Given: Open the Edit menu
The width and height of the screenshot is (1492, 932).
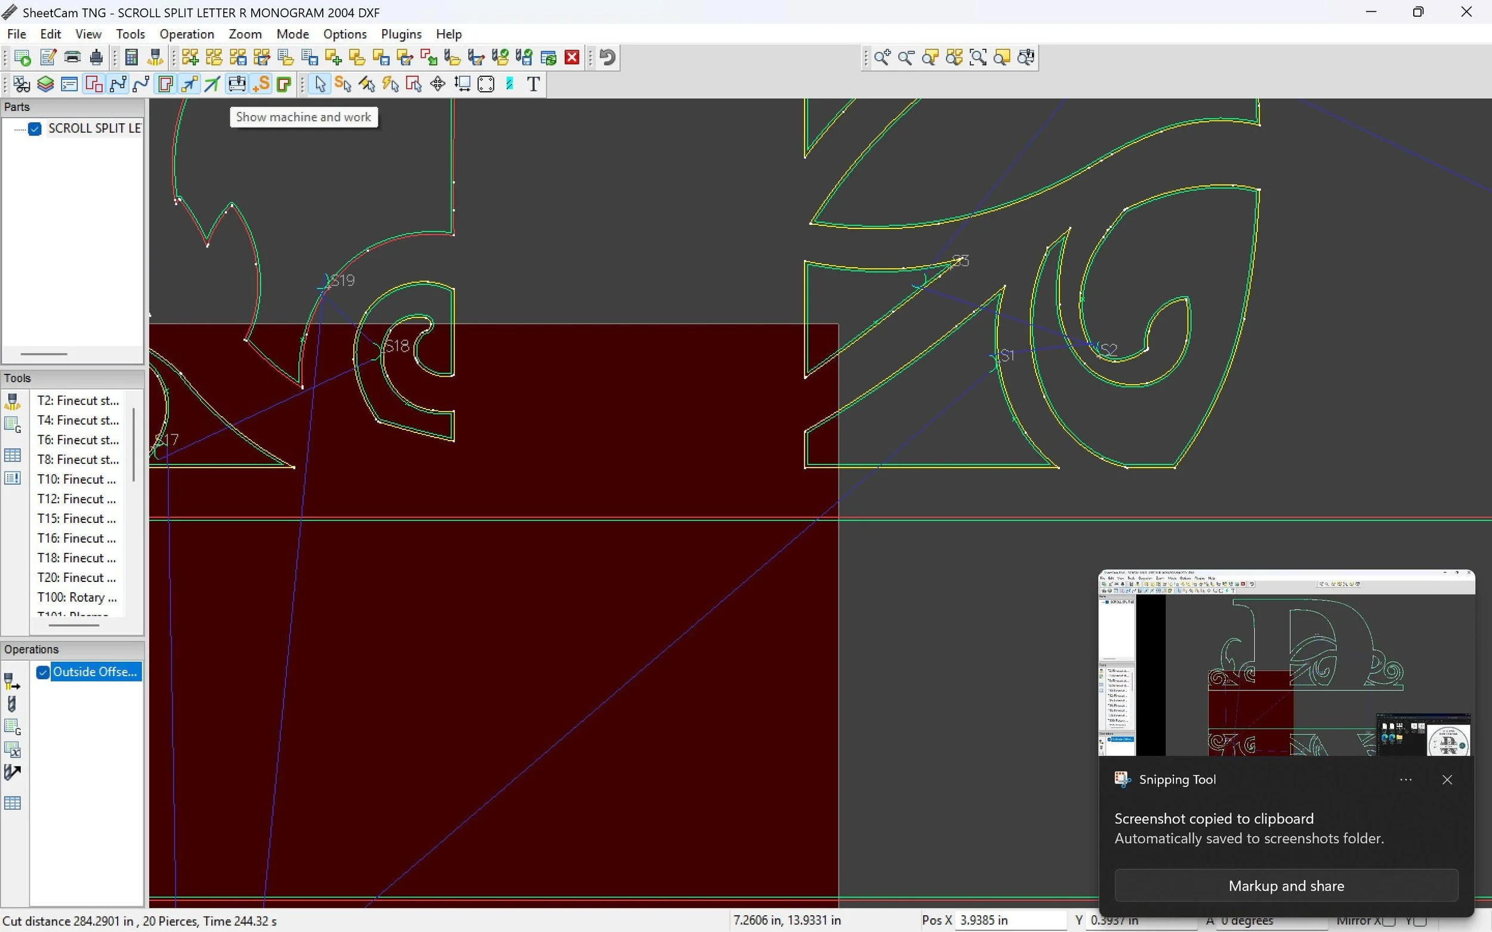Looking at the screenshot, I should click(51, 34).
